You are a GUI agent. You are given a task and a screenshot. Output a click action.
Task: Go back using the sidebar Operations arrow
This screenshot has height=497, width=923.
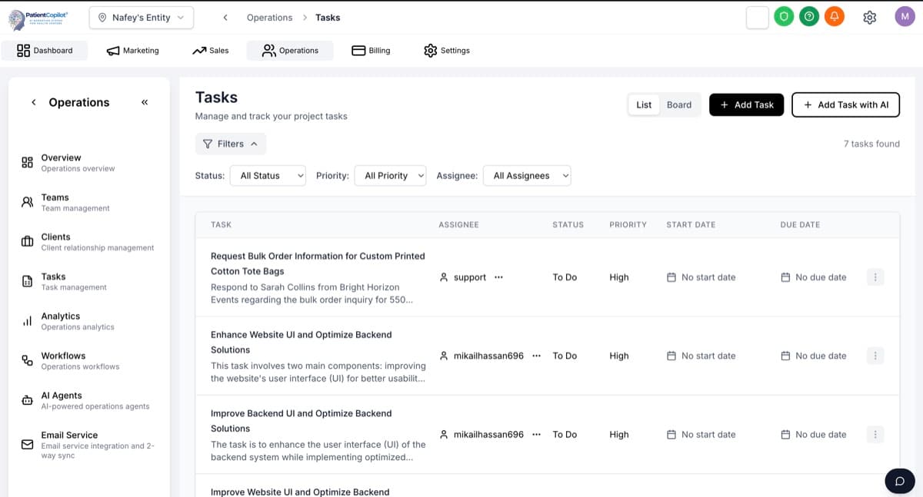(34, 102)
